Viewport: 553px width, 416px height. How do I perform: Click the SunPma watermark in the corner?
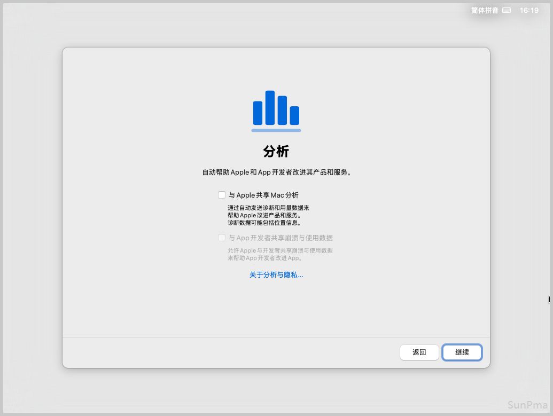pos(527,404)
